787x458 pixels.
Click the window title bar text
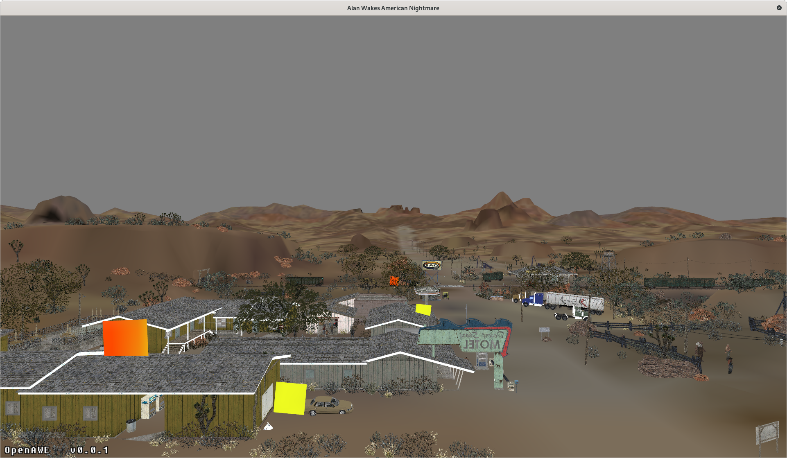(x=393, y=8)
